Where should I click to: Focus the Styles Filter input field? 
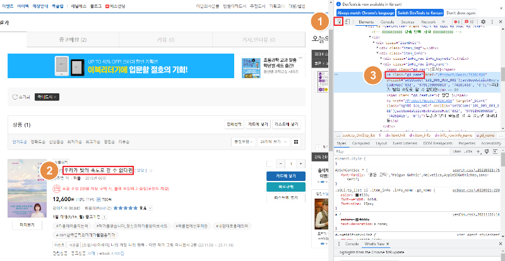[x=391, y=151]
